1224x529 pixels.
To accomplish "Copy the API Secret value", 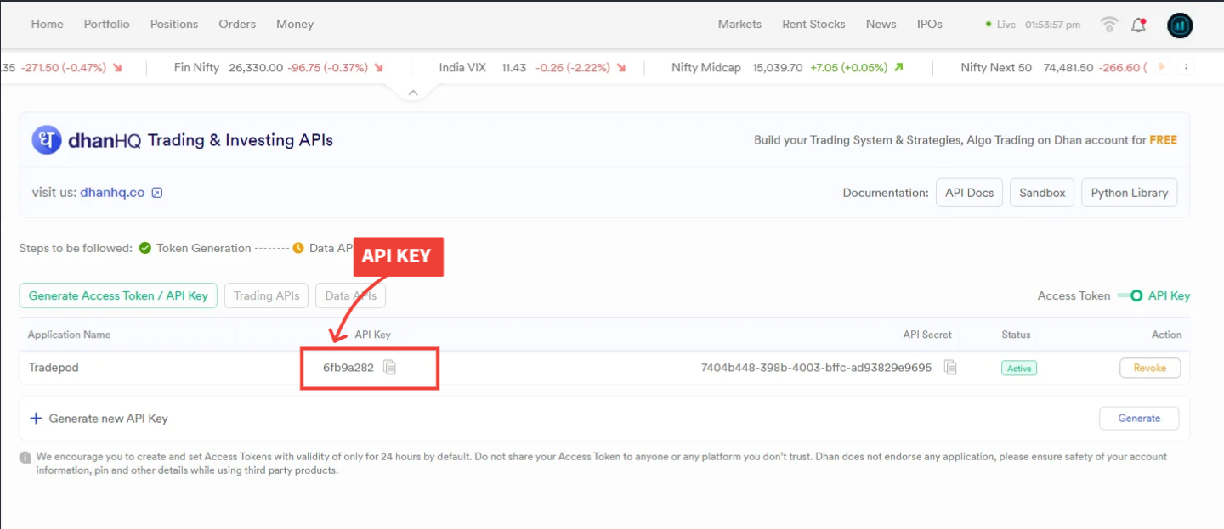I will pyautogui.click(x=951, y=368).
